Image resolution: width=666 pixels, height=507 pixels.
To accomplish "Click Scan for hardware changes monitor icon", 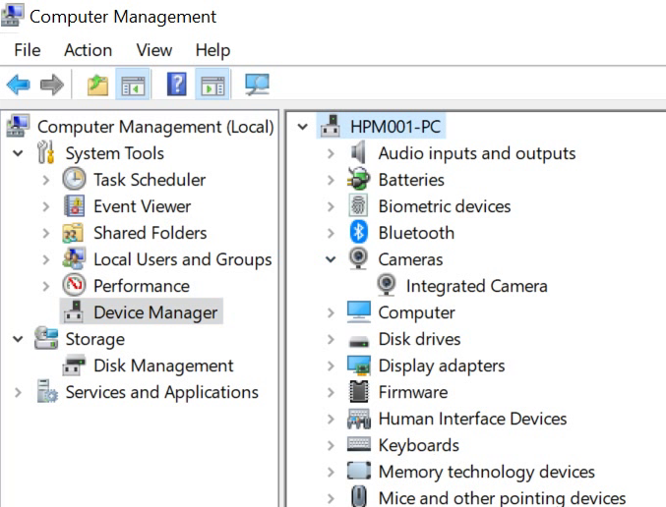I will pyautogui.click(x=257, y=84).
